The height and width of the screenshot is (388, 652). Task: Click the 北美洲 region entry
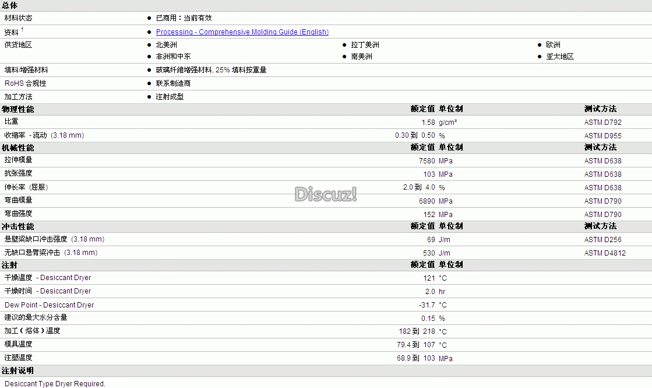coord(166,44)
